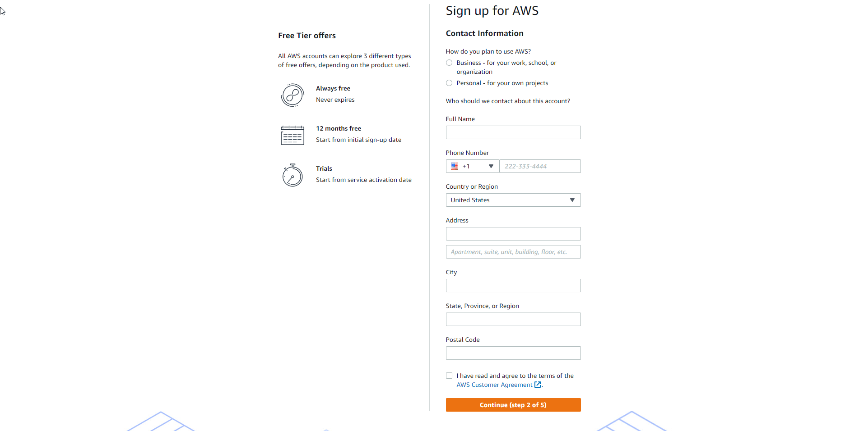Click the infinity icon next to Always free
Image resolution: width=859 pixels, height=431 pixels.
pyautogui.click(x=292, y=95)
